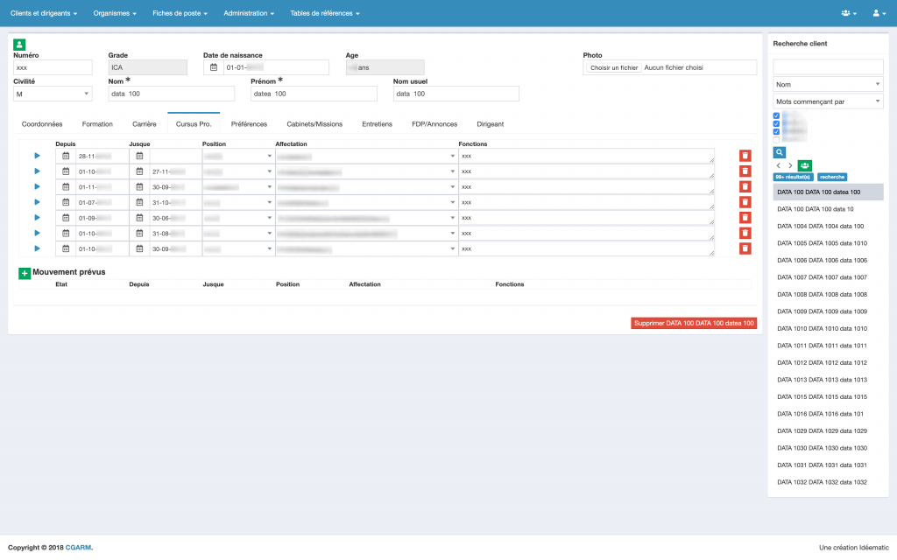Switch to the Coordonnées tab
The image size is (897, 560).
coord(42,124)
